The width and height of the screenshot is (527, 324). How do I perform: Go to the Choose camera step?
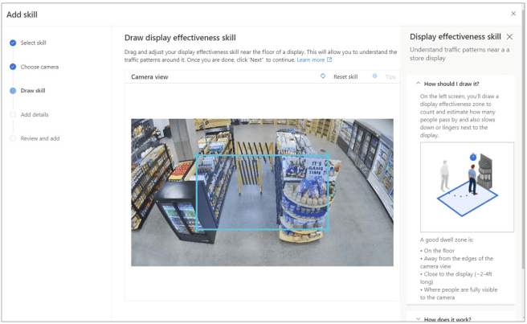39,67
